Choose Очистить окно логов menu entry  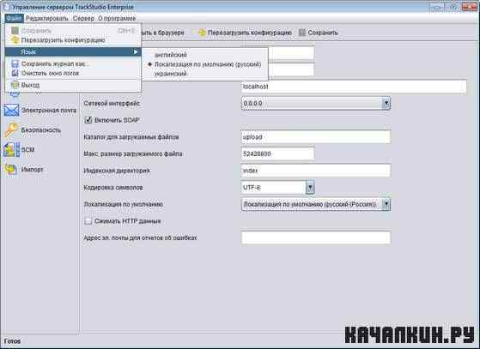click(x=73, y=74)
